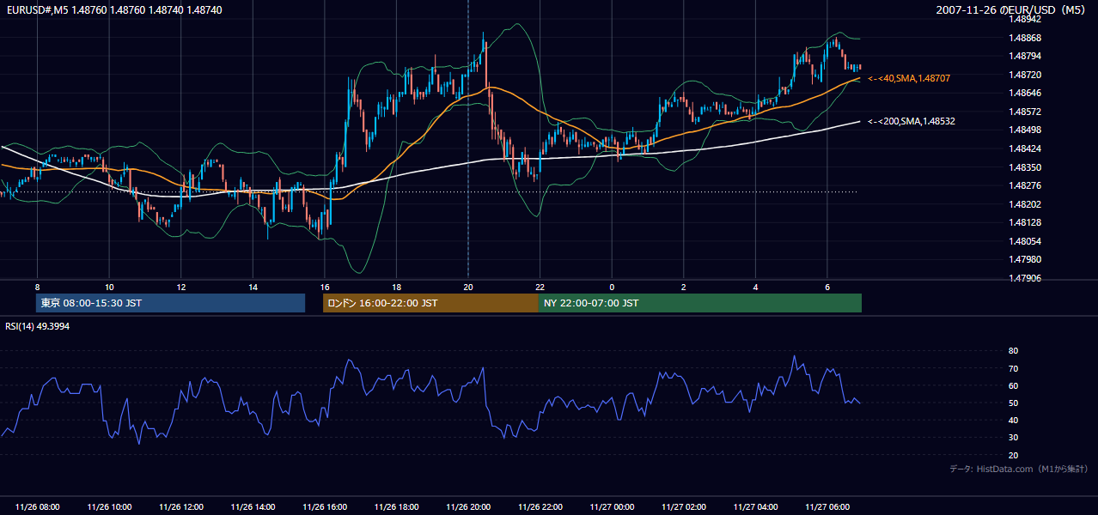Click the HistData.com data source credit
The height and width of the screenshot is (515, 1098).
1019,469
